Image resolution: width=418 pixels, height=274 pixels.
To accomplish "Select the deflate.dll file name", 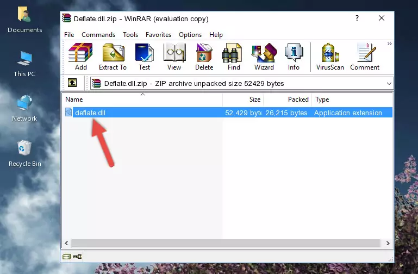I will [x=90, y=113].
